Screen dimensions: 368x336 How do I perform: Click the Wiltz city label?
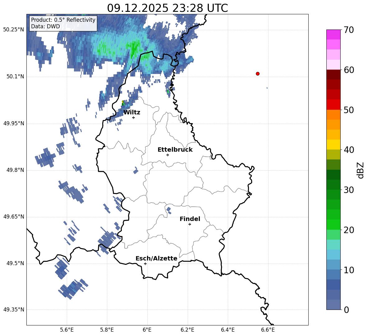tap(132, 113)
